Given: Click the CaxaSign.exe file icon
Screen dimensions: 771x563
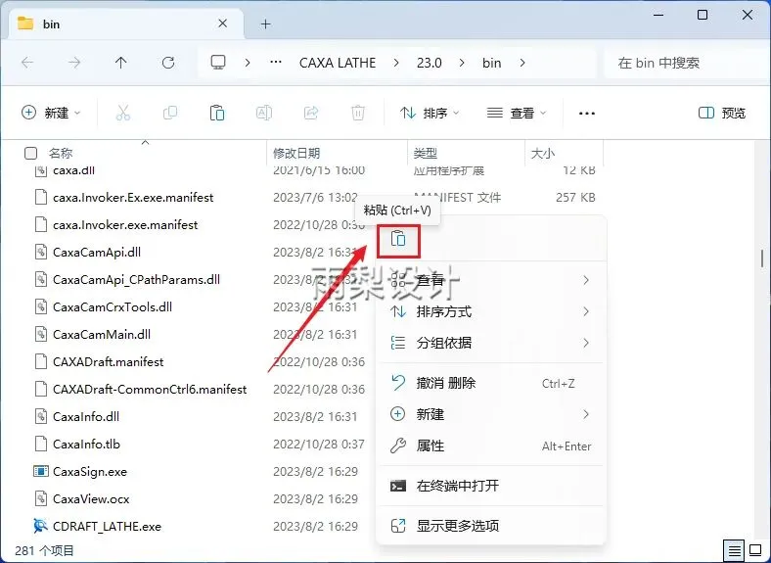Looking at the screenshot, I should tap(40, 472).
